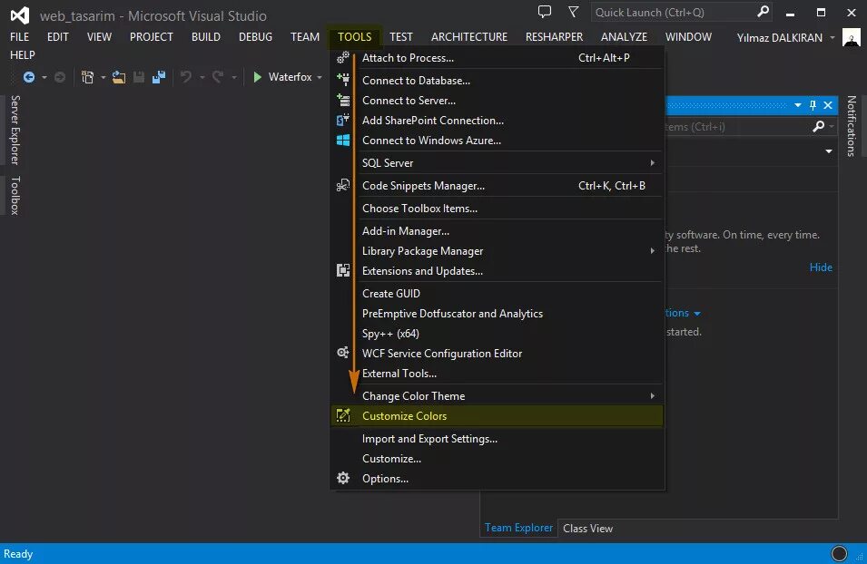Click the Extensions and Updates icon
The height and width of the screenshot is (564, 867).
[x=343, y=270]
